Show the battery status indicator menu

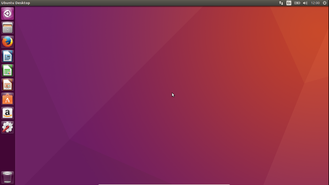297,3
